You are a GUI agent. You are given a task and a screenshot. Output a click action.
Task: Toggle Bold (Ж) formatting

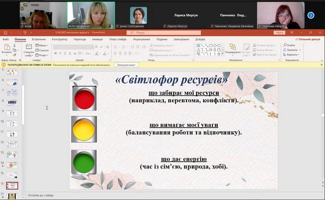pyautogui.click(x=56, y=53)
